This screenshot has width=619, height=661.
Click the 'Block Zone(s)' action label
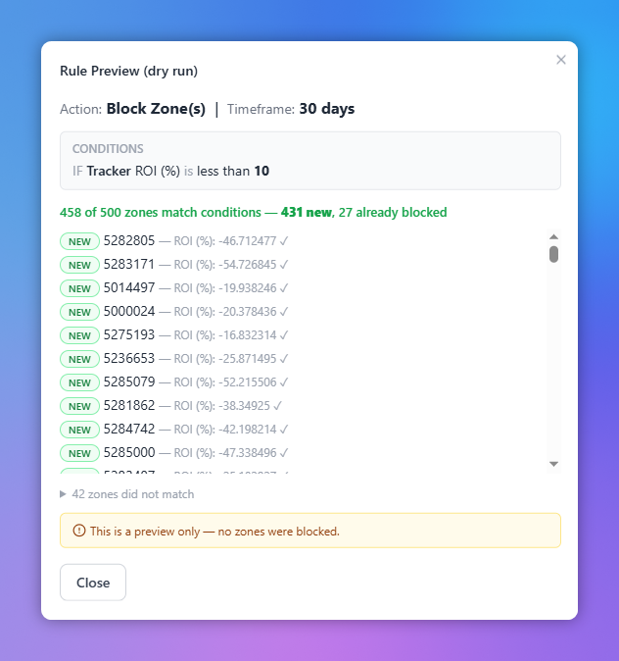pyautogui.click(x=156, y=109)
